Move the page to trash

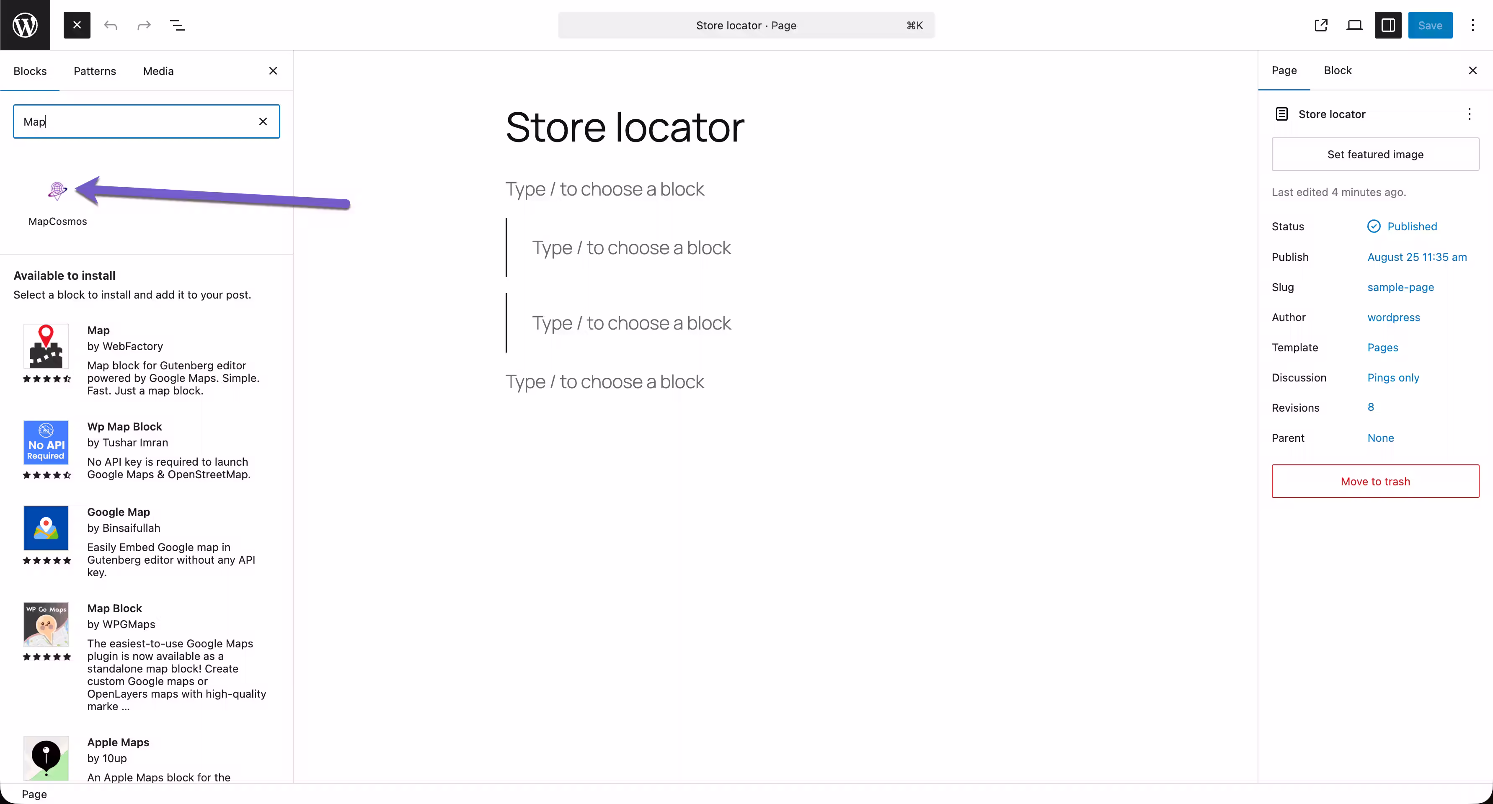[1375, 481]
